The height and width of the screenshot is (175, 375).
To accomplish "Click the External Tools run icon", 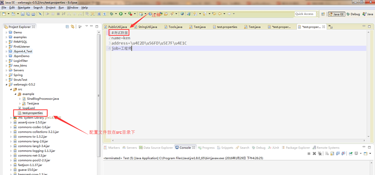I will 130,14.
